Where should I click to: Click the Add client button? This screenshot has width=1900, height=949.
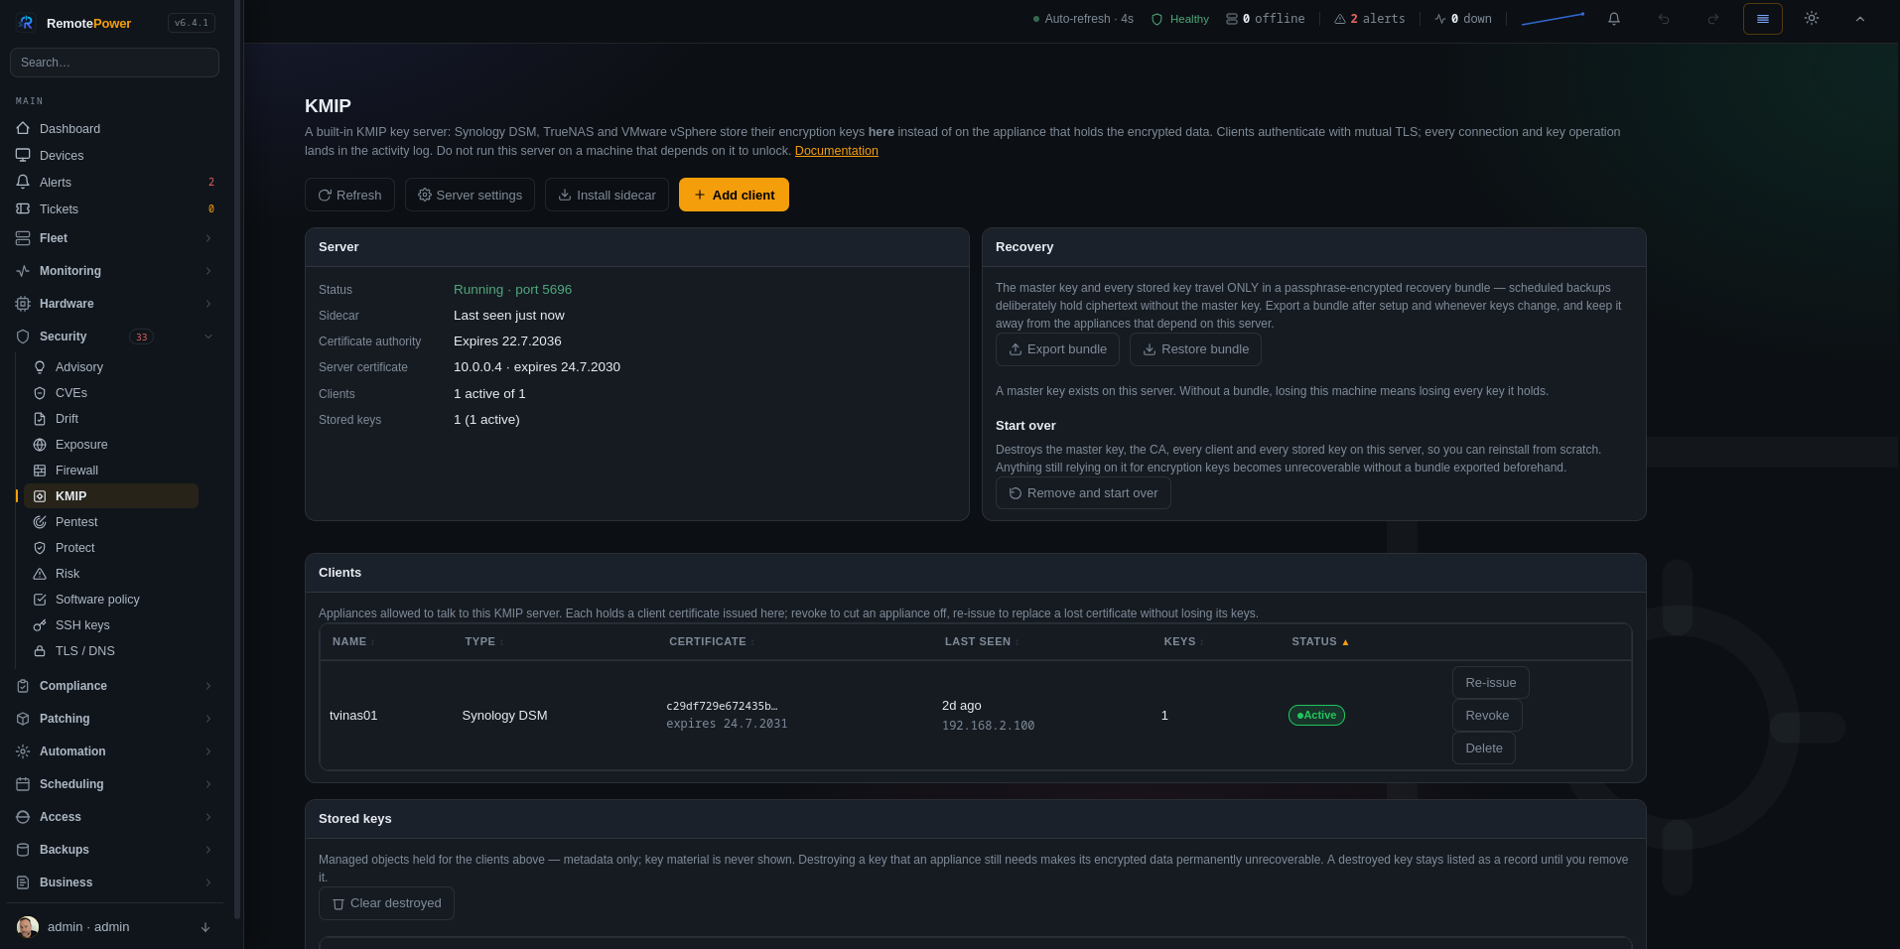[734, 195]
